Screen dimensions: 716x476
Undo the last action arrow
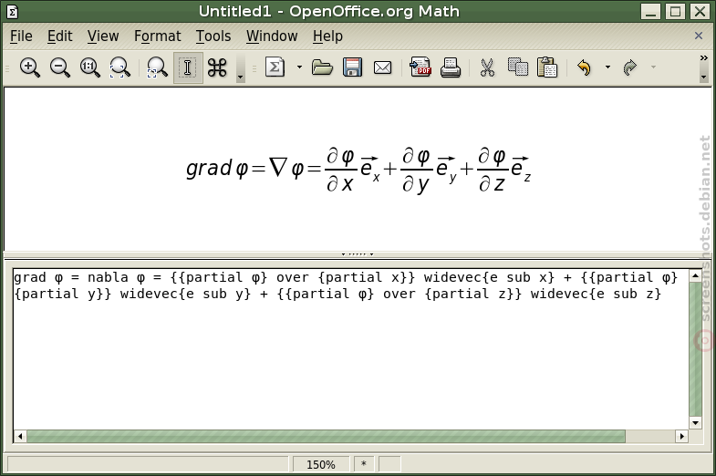point(584,68)
